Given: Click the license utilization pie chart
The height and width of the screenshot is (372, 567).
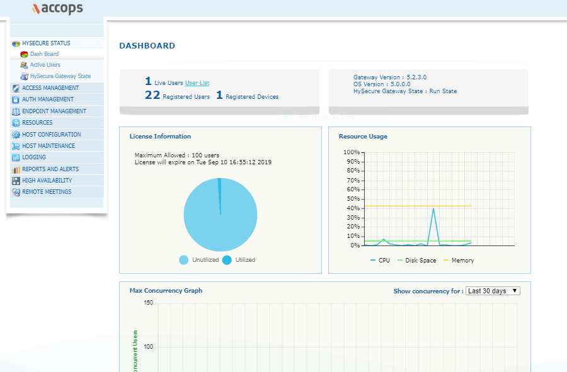Looking at the screenshot, I should coord(220,215).
